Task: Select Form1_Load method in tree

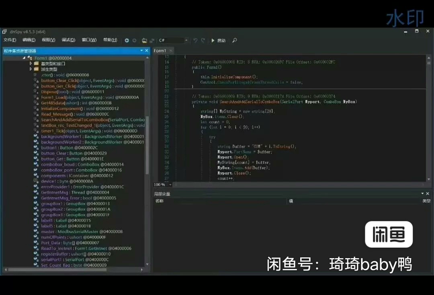Action: (90, 97)
